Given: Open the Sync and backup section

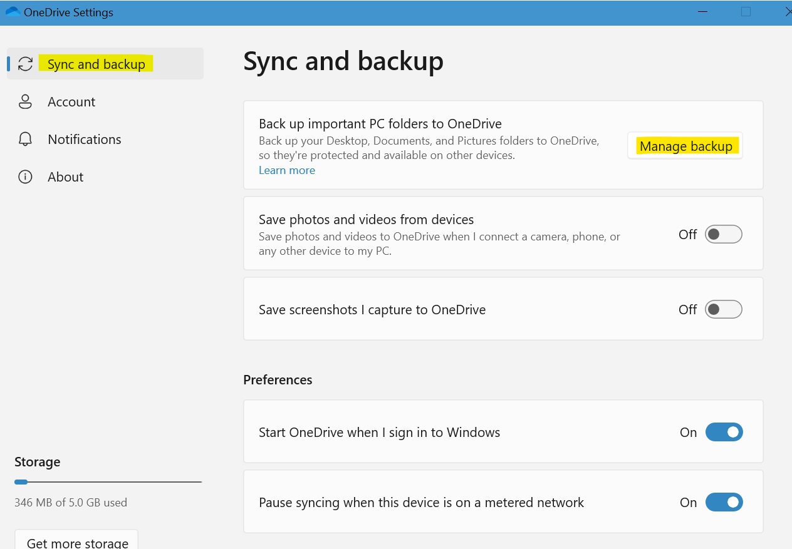Looking at the screenshot, I should (105, 64).
